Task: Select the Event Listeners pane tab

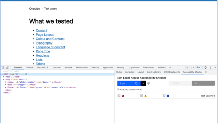Action: [154, 72]
